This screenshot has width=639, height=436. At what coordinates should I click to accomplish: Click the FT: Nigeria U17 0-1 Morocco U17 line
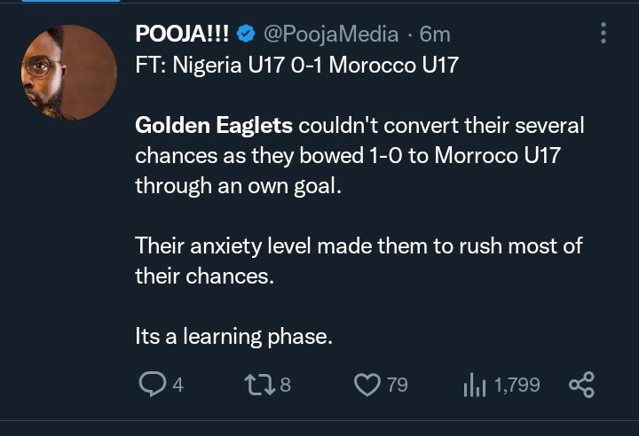[296, 66]
